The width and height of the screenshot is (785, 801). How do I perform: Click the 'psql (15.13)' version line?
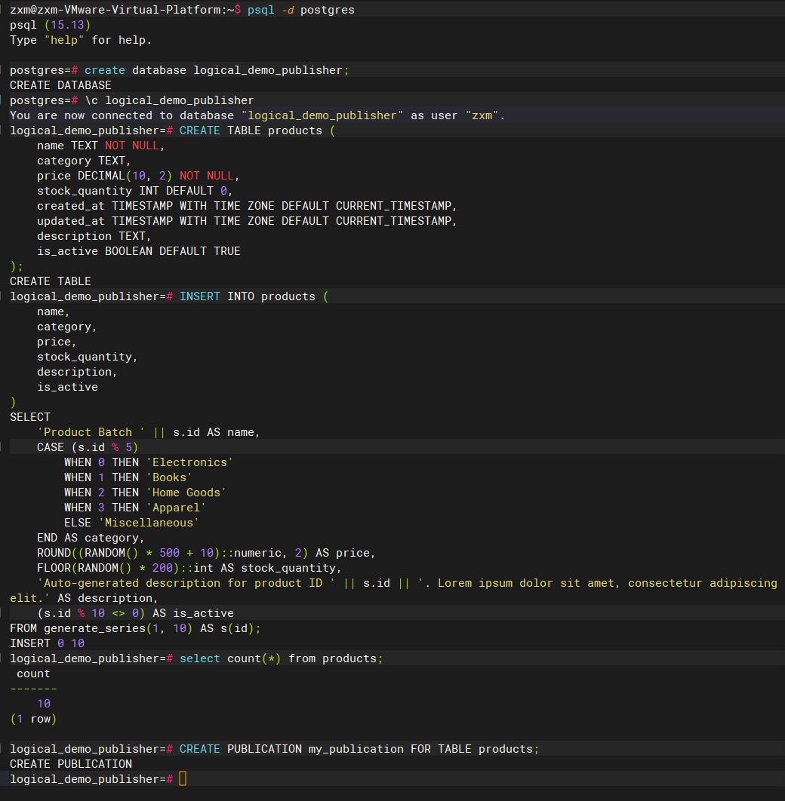coord(50,25)
